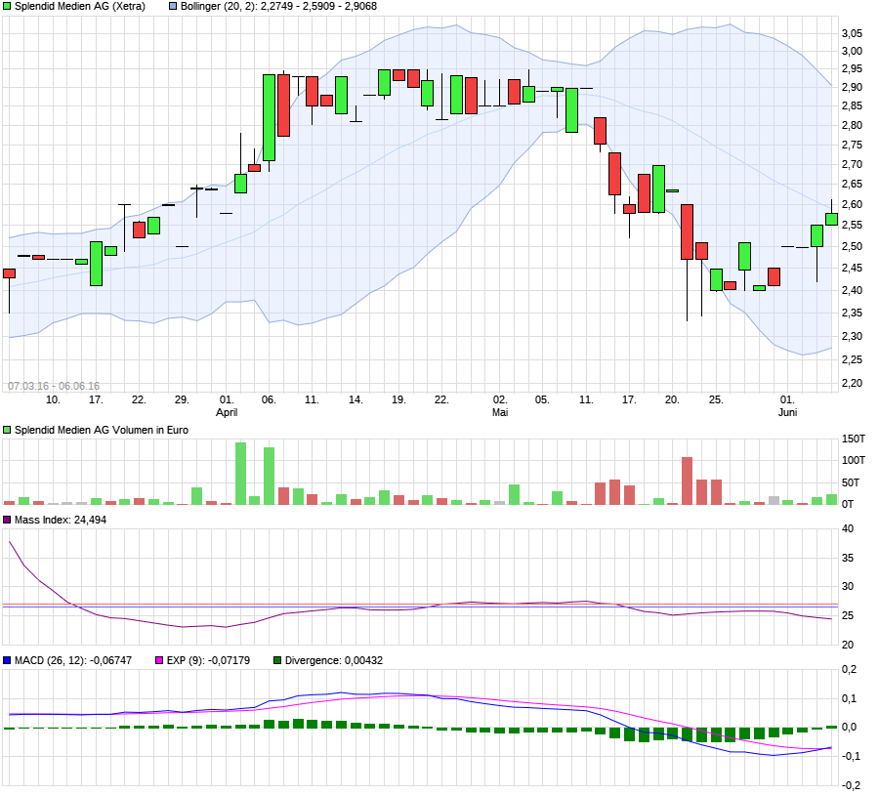
Task: Click the April month axis label
Action: click(x=227, y=412)
